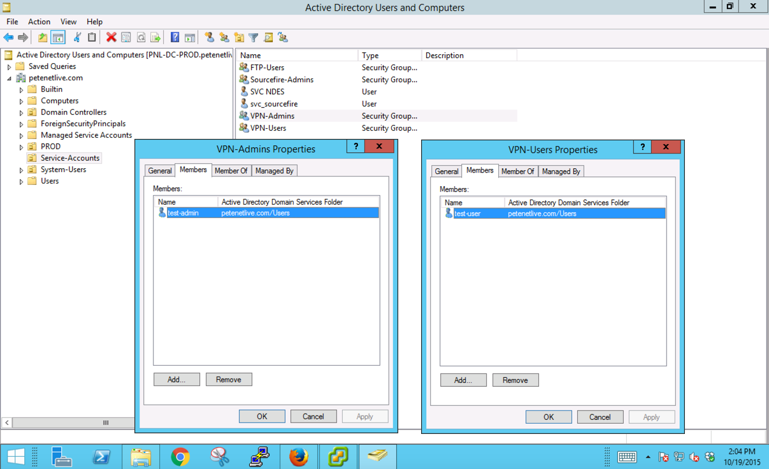Screen dimensions: 769x469
Task: Click the Refresh toolbar icon
Action: [141, 38]
